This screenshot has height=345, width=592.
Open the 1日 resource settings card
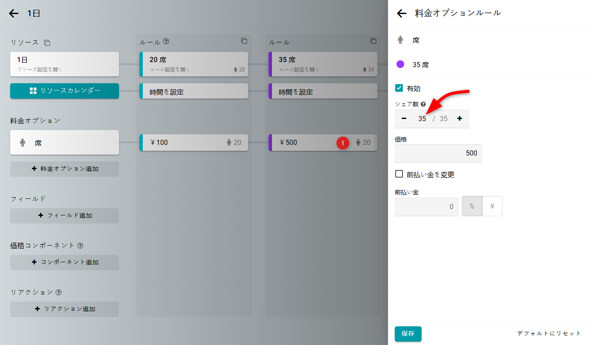pyautogui.click(x=65, y=64)
